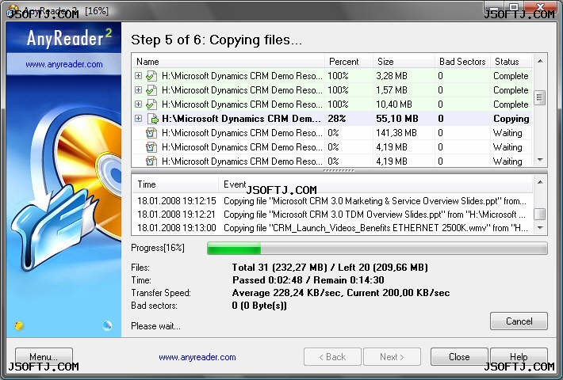
Task: Click Complete status of 3,28 MB file
Action: click(x=511, y=76)
